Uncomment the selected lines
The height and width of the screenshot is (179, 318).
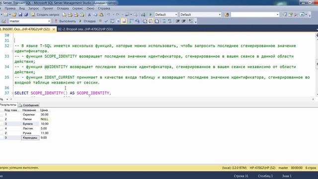point(170,21)
